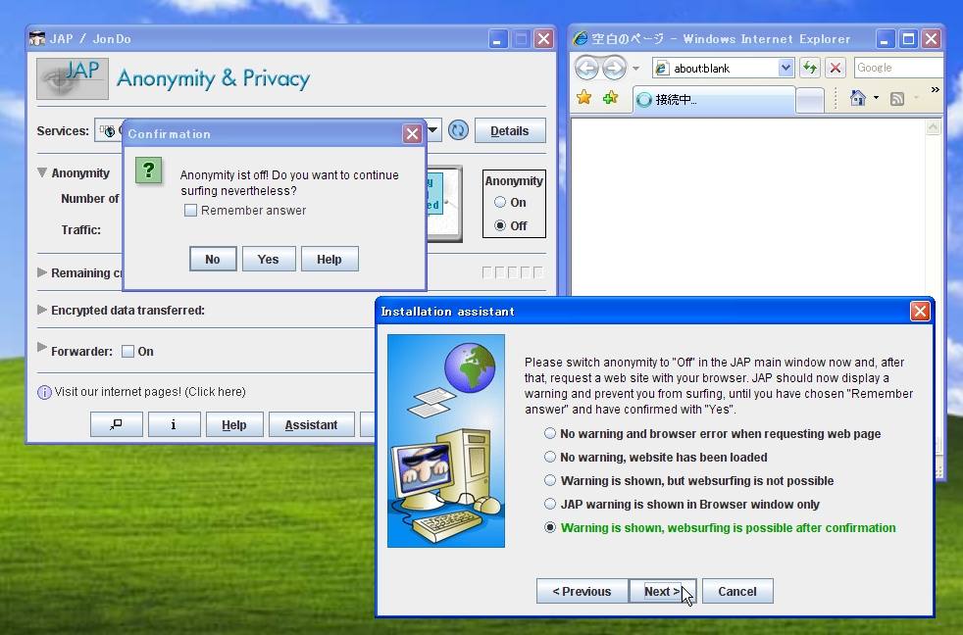Viewport: 963px width, 635px height.
Task: Click 'Yes' in the Confirmation dialog
Action: (x=269, y=259)
